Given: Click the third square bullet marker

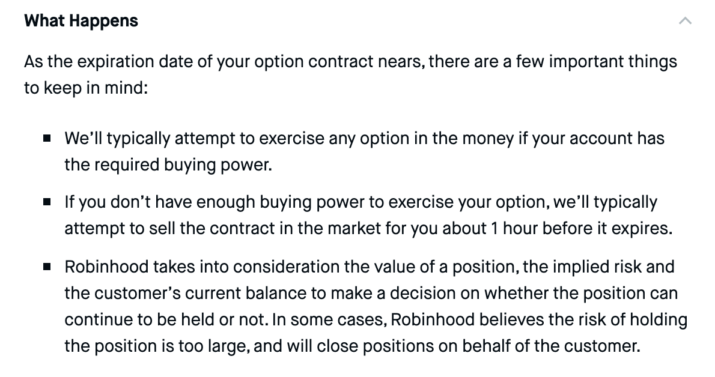Looking at the screenshot, I should (x=47, y=266).
